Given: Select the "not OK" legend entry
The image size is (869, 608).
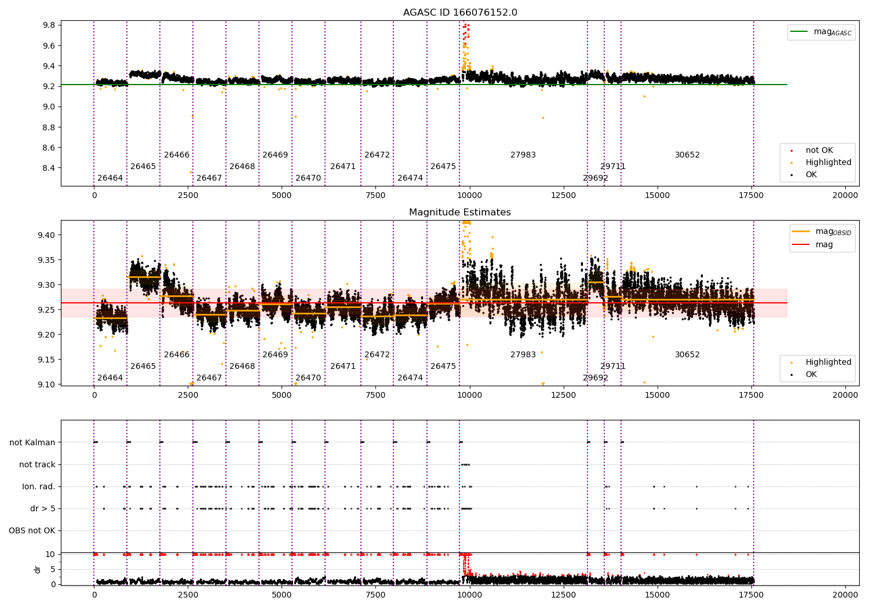Looking at the screenshot, I should pos(819,151).
